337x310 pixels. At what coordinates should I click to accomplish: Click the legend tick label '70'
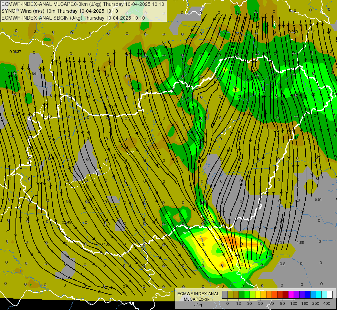(272, 303)
